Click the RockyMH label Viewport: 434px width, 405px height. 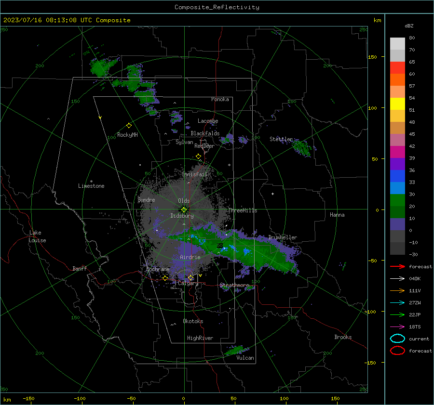[x=127, y=135]
